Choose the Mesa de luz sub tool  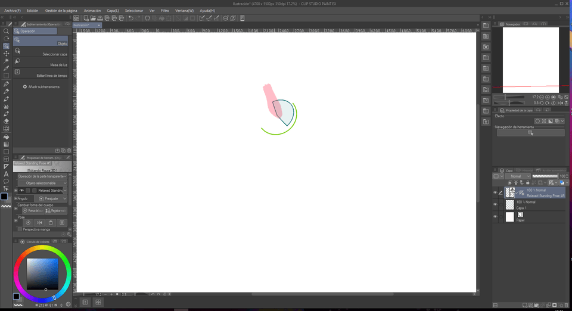tap(41, 63)
